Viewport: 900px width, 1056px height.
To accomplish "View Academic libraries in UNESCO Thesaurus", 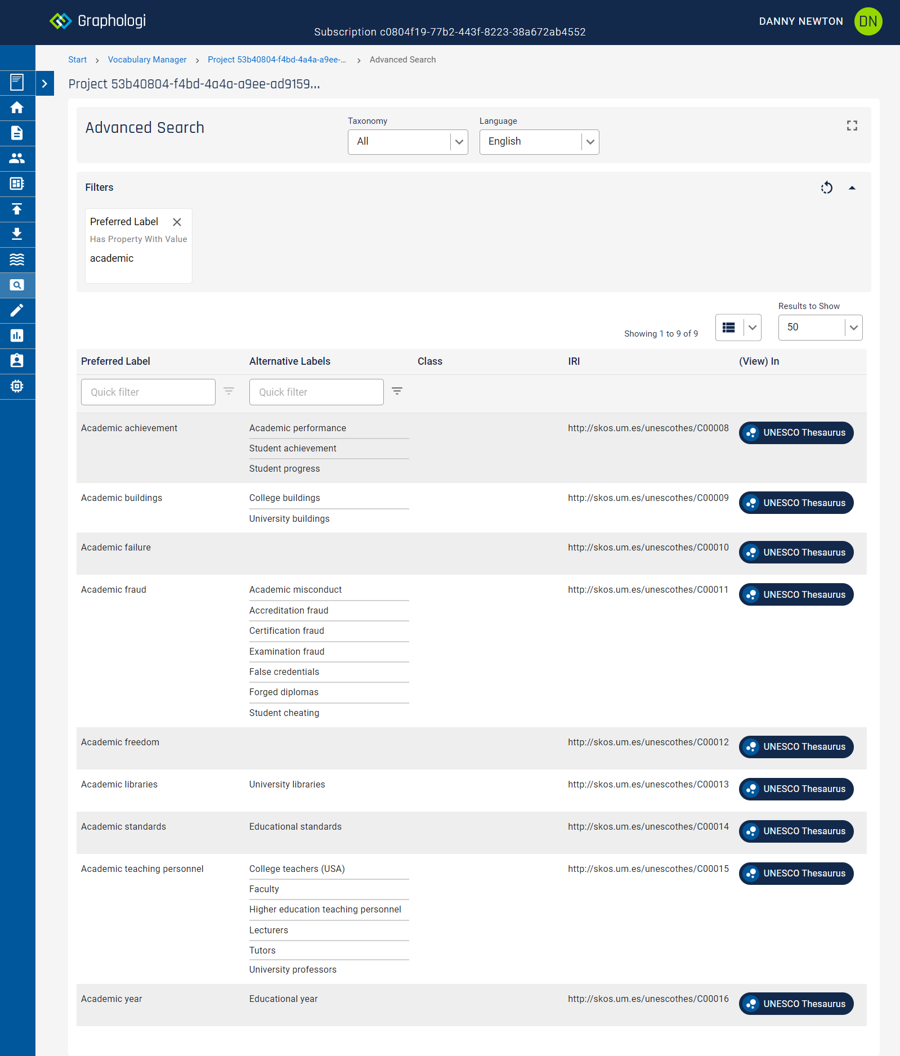I will tap(796, 789).
